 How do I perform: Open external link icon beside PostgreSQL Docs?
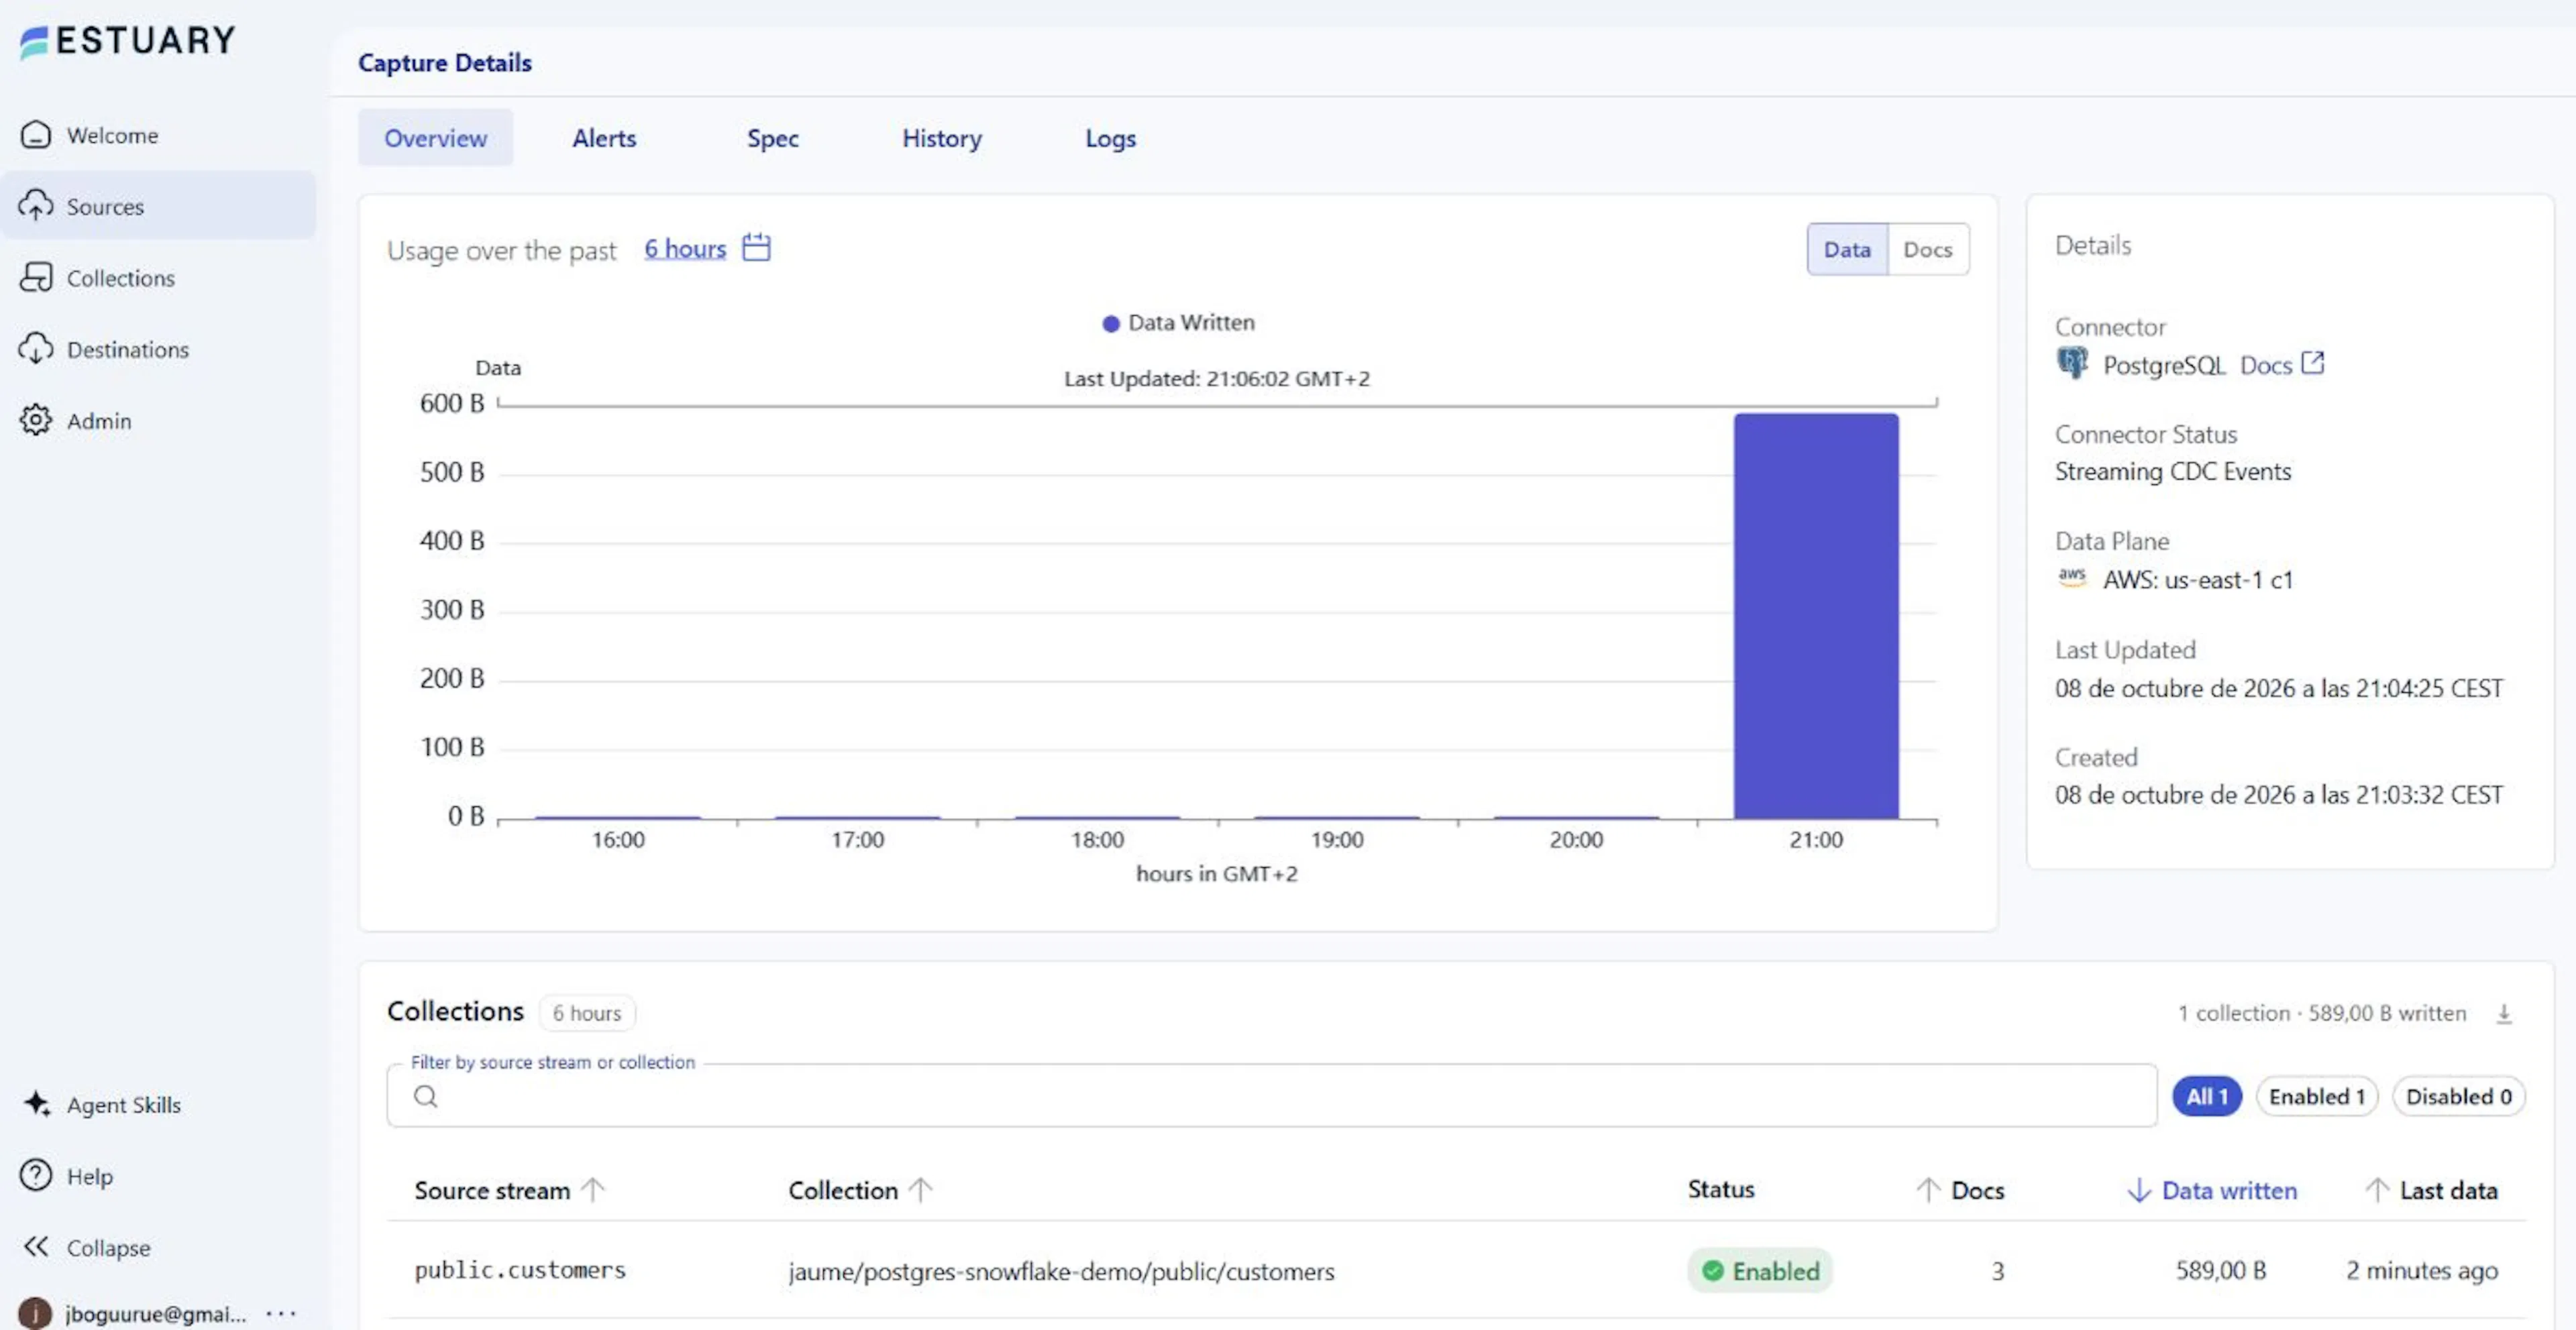[x=2313, y=363]
